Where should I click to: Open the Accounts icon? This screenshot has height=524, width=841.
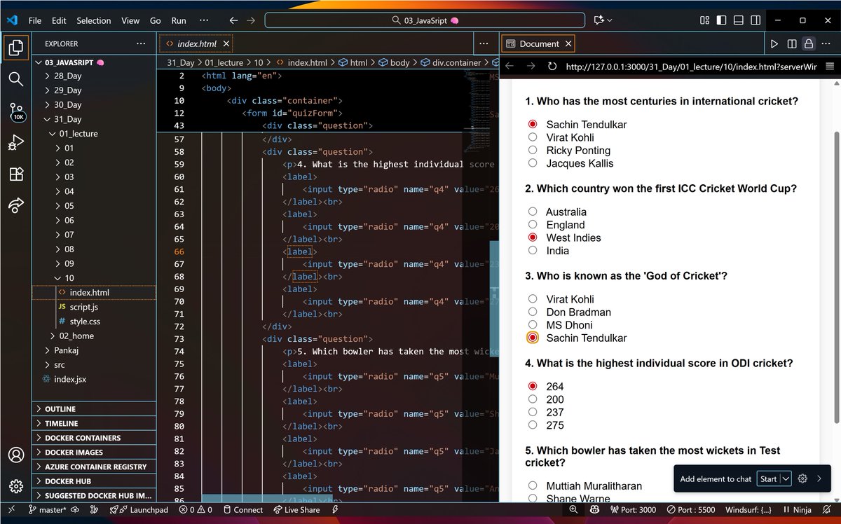pyautogui.click(x=15, y=455)
